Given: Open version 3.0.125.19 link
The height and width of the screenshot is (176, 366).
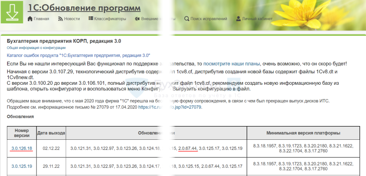Looking at the screenshot, I should 22,166.
